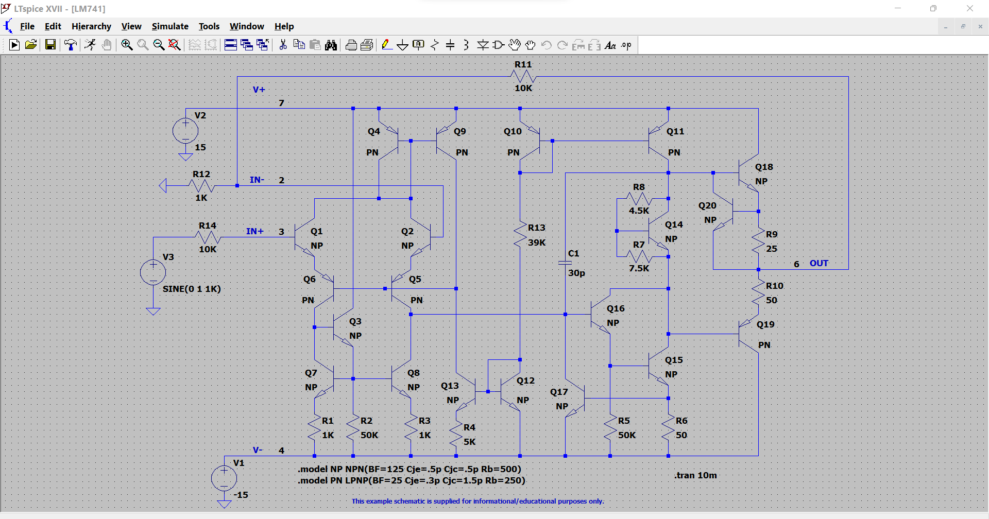This screenshot has height=519, width=989.
Task: Add SPICE directive .op tool
Action: point(626,45)
